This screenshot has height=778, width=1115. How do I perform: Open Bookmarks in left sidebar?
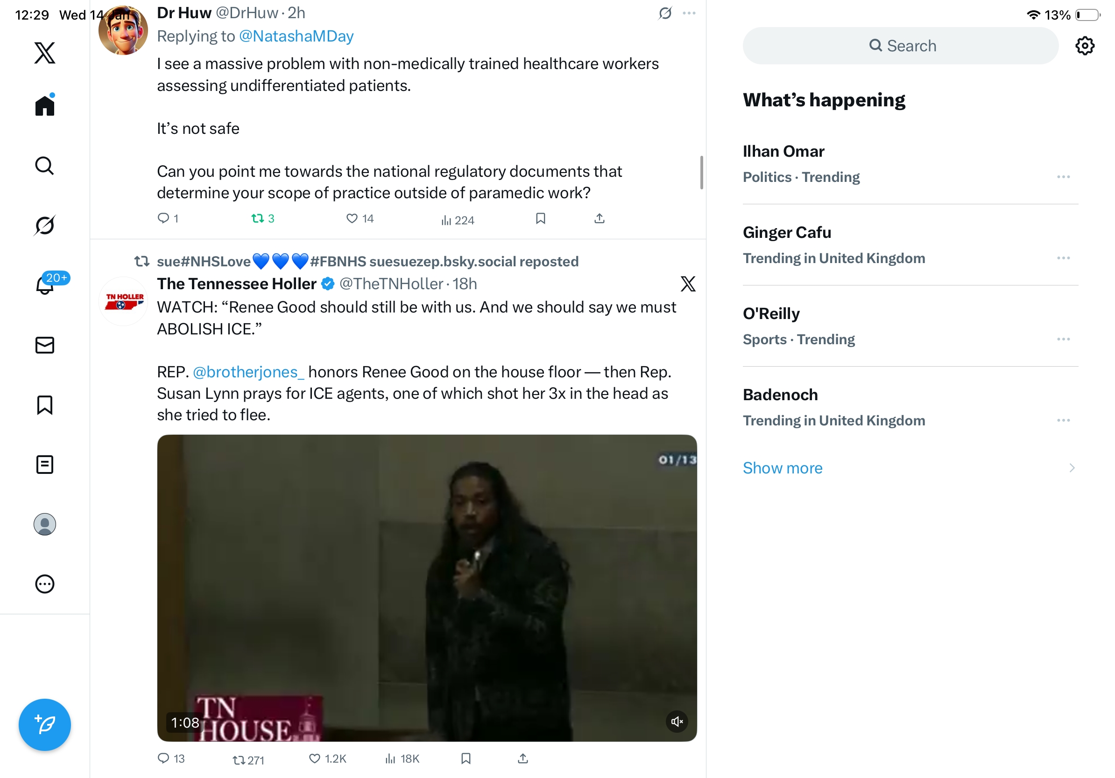45,404
